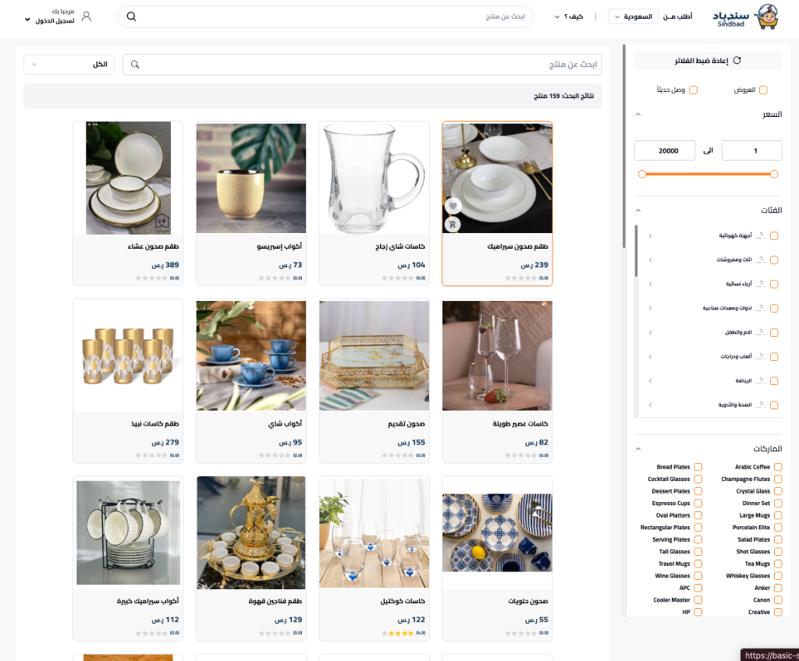This screenshot has width=799, height=661.
Task: Open the كاسات شاي زجاج product title
Action: (x=400, y=246)
